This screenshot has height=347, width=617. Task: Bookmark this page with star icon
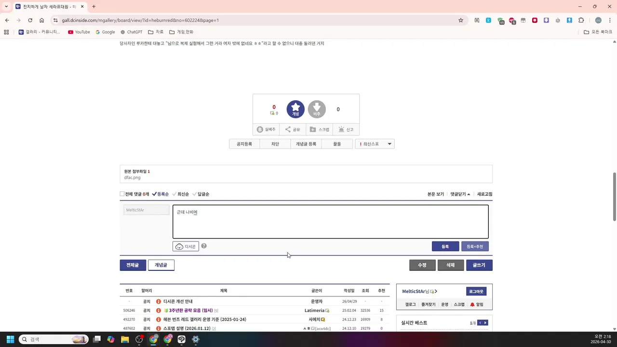461,20
